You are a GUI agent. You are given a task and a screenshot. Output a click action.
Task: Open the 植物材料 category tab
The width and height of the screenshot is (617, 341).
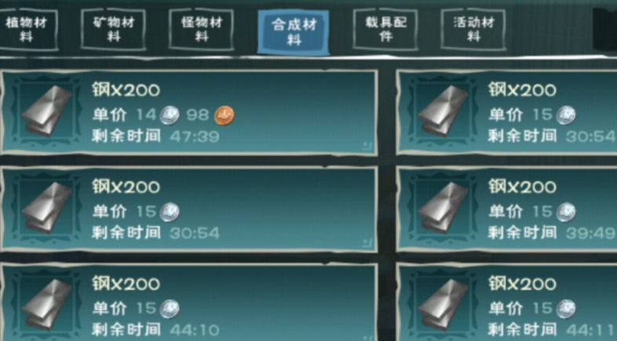27,30
